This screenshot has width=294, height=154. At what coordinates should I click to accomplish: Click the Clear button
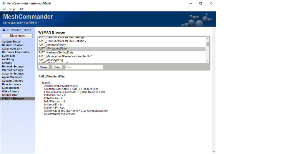pos(57,67)
